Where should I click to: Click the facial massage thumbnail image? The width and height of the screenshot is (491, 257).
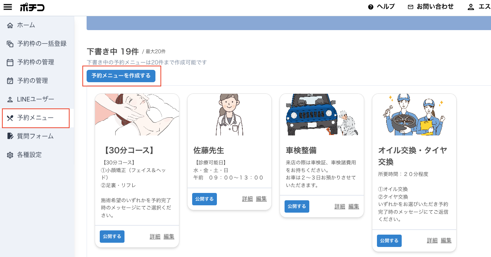click(137, 115)
